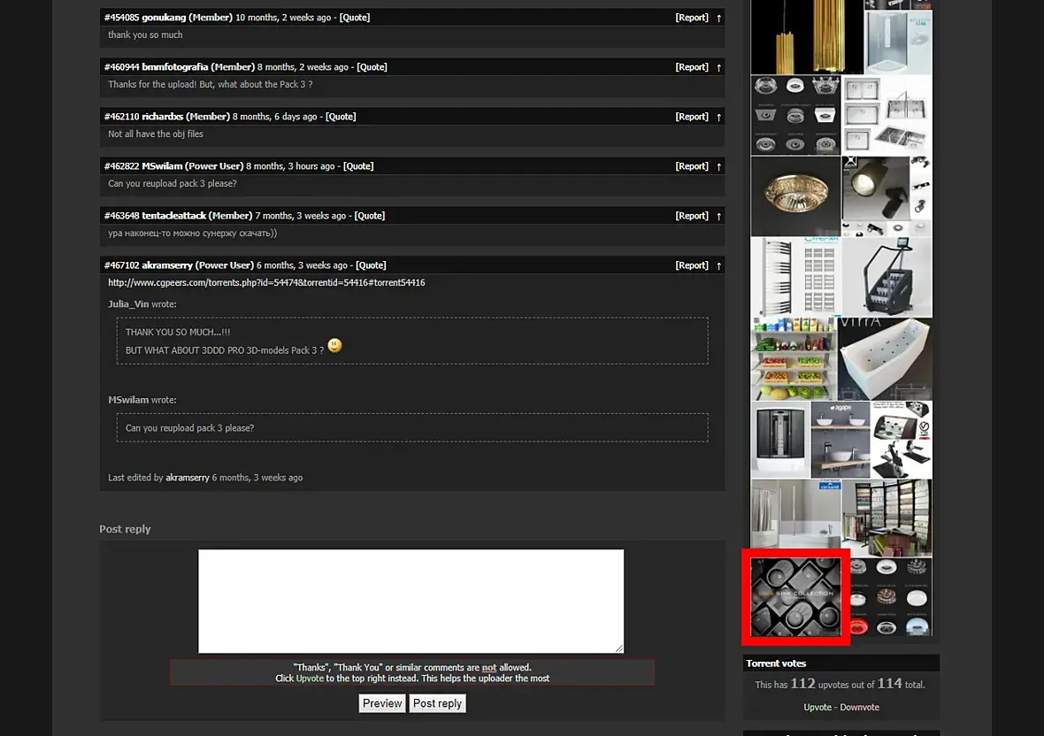
Task: Click the up arrow on MSwilam's comment #462822
Action: (718, 166)
